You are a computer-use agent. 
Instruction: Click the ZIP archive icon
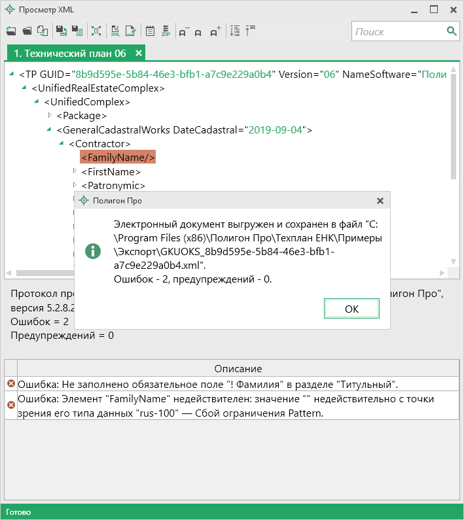(166, 31)
